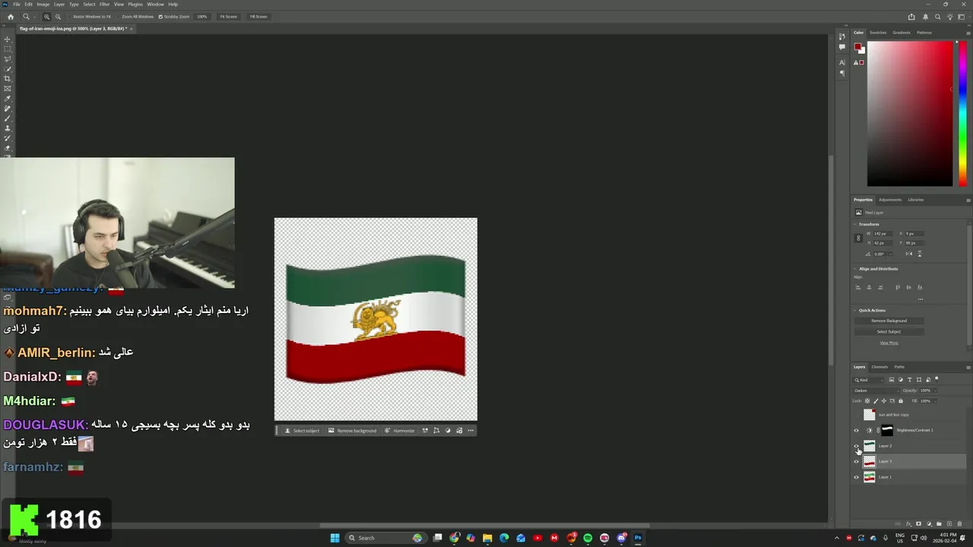The height and width of the screenshot is (547, 973).
Task: Lock all layer attributes padlock icon
Action: tap(901, 401)
